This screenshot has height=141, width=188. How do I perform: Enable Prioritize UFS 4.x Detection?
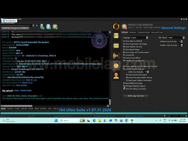click(x=124, y=61)
